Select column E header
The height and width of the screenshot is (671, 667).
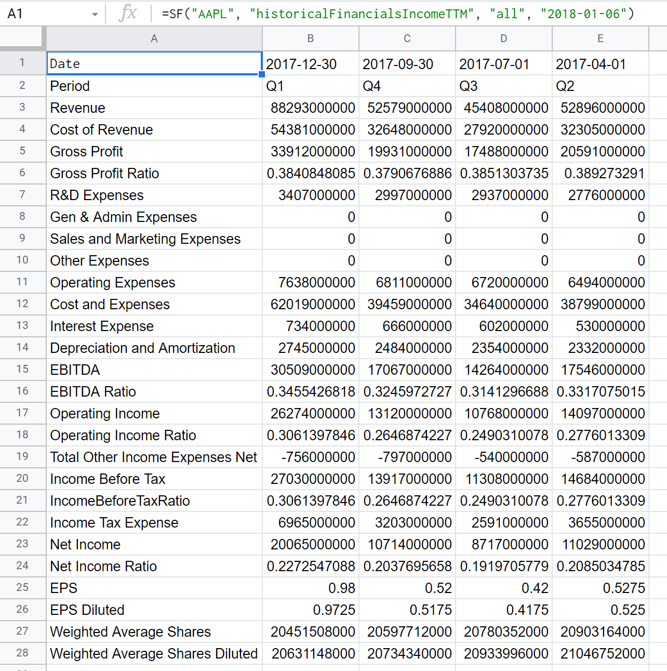point(601,38)
